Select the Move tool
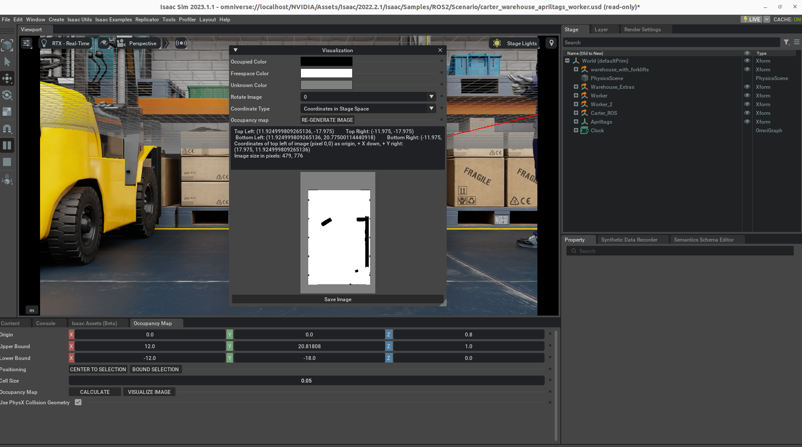Image resolution: width=802 pixels, height=447 pixels. tap(7, 78)
